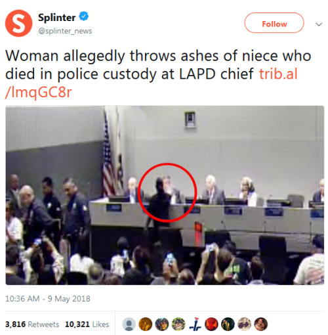Image resolution: width=328 pixels, height=335 pixels.
Task: Open the last liker avatar
Action: (261, 324)
